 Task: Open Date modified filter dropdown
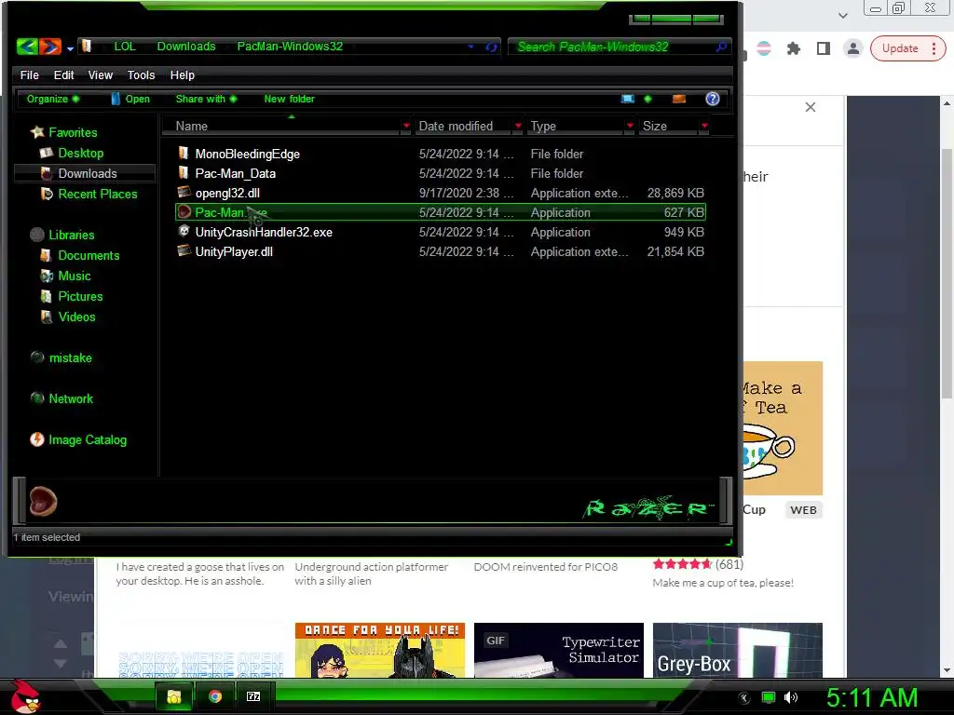point(518,126)
